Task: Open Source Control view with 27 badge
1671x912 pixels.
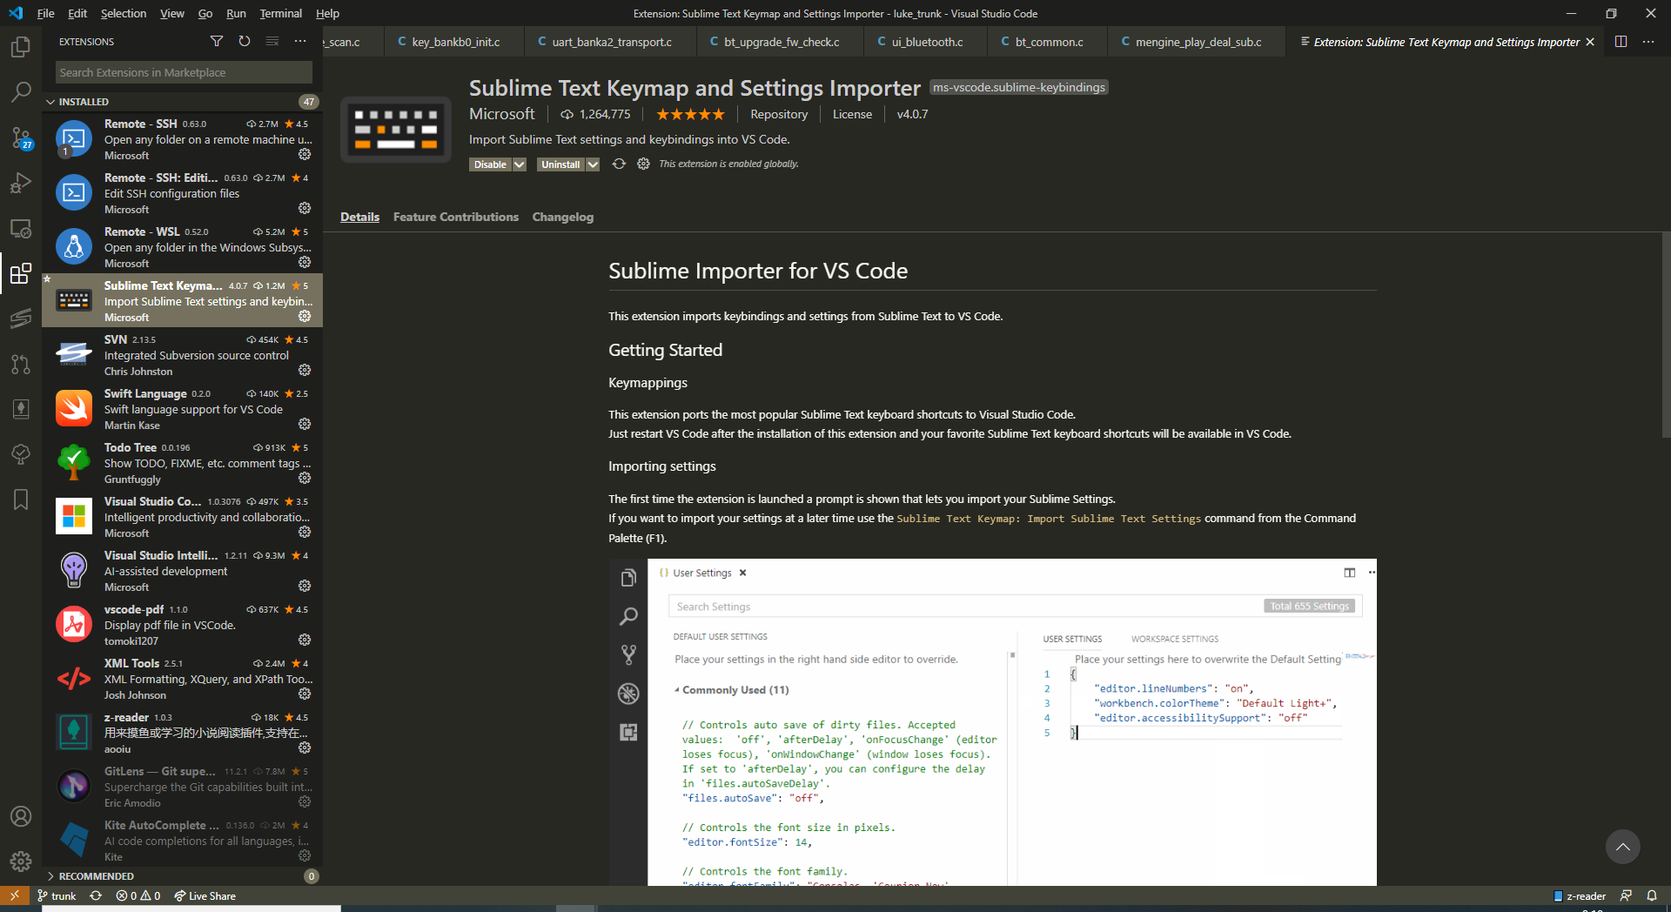Action: coord(21,137)
